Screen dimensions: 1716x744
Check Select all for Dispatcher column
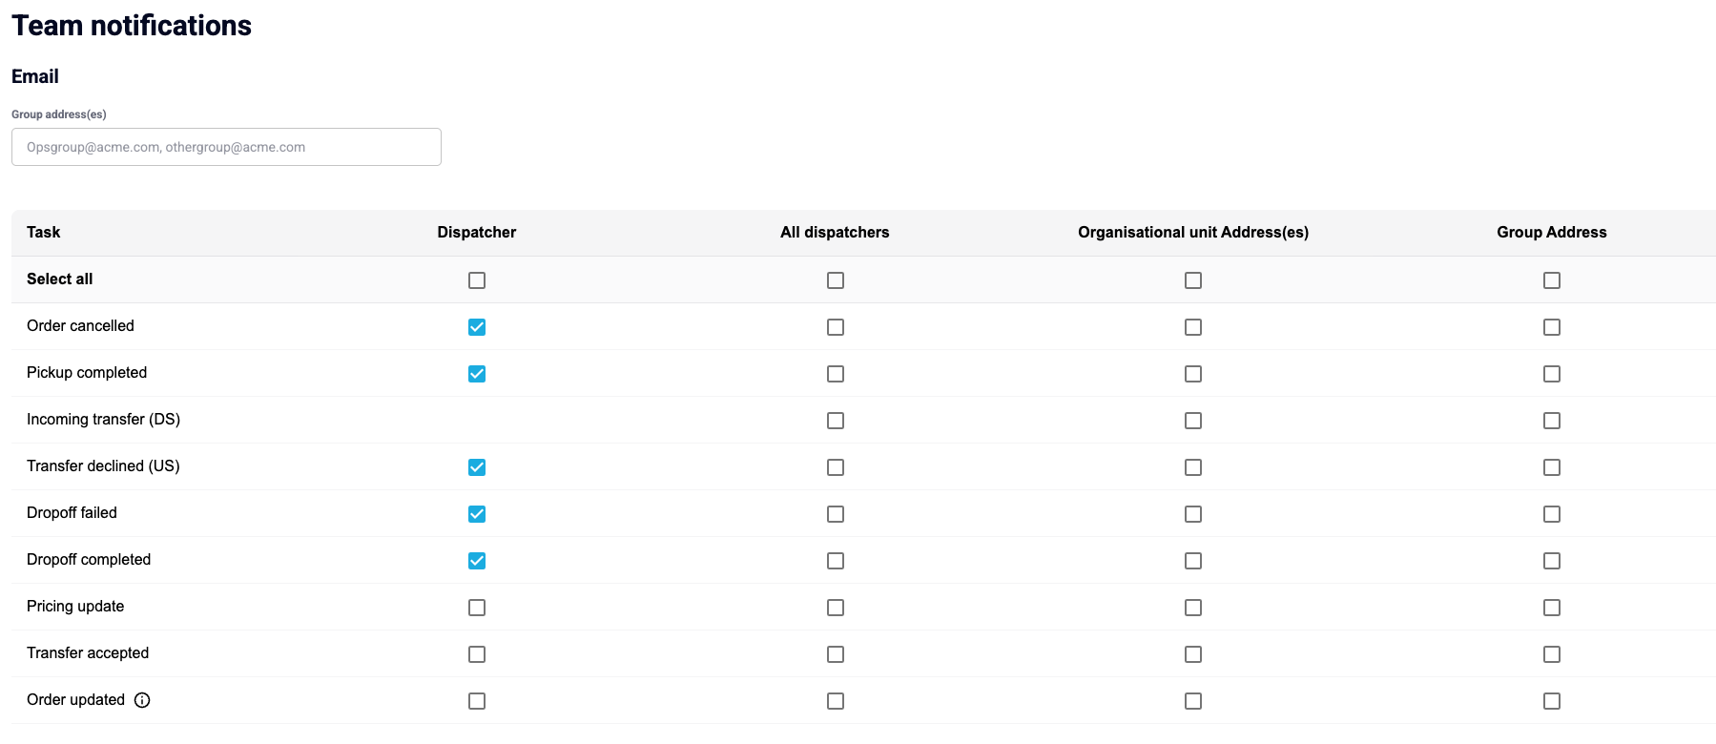point(477,280)
